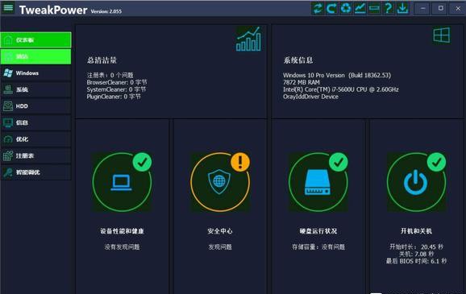
Task: Open the line chart toolbar icon
Action: pyautogui.click(x=360, y=8)
